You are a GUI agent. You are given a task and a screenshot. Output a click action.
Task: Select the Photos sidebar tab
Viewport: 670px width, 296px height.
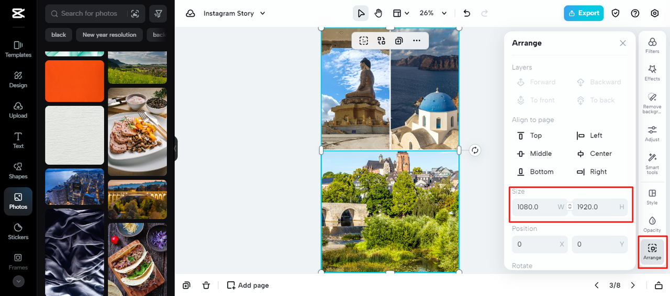click(x=18, y=201)
